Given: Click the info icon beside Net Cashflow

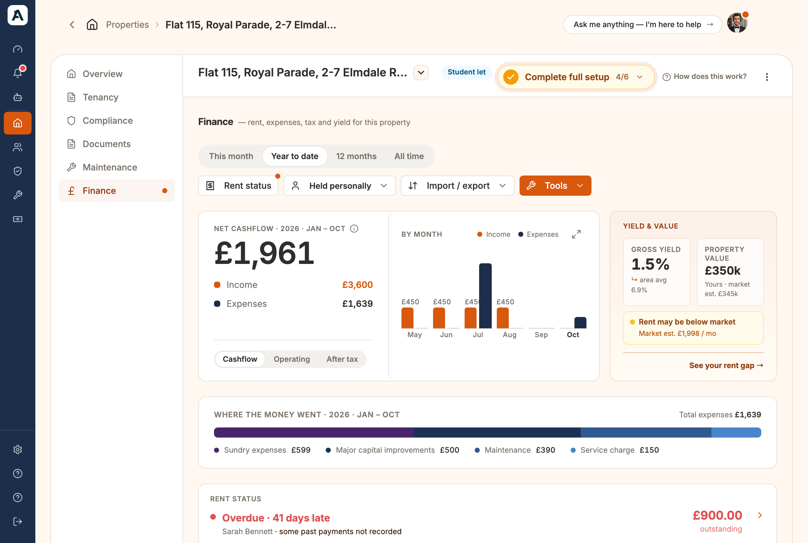Looking at the screenshot, I should [x=354, y=229].
